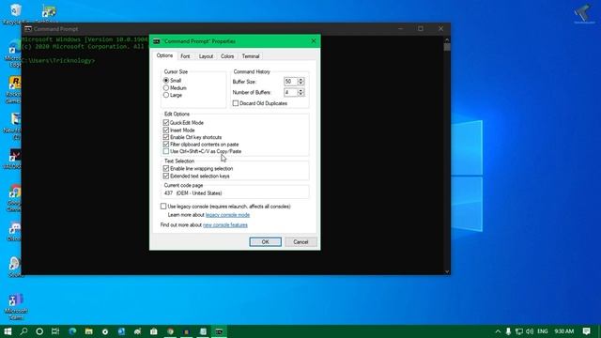Open the notification center icon

[x=586, y=331]
